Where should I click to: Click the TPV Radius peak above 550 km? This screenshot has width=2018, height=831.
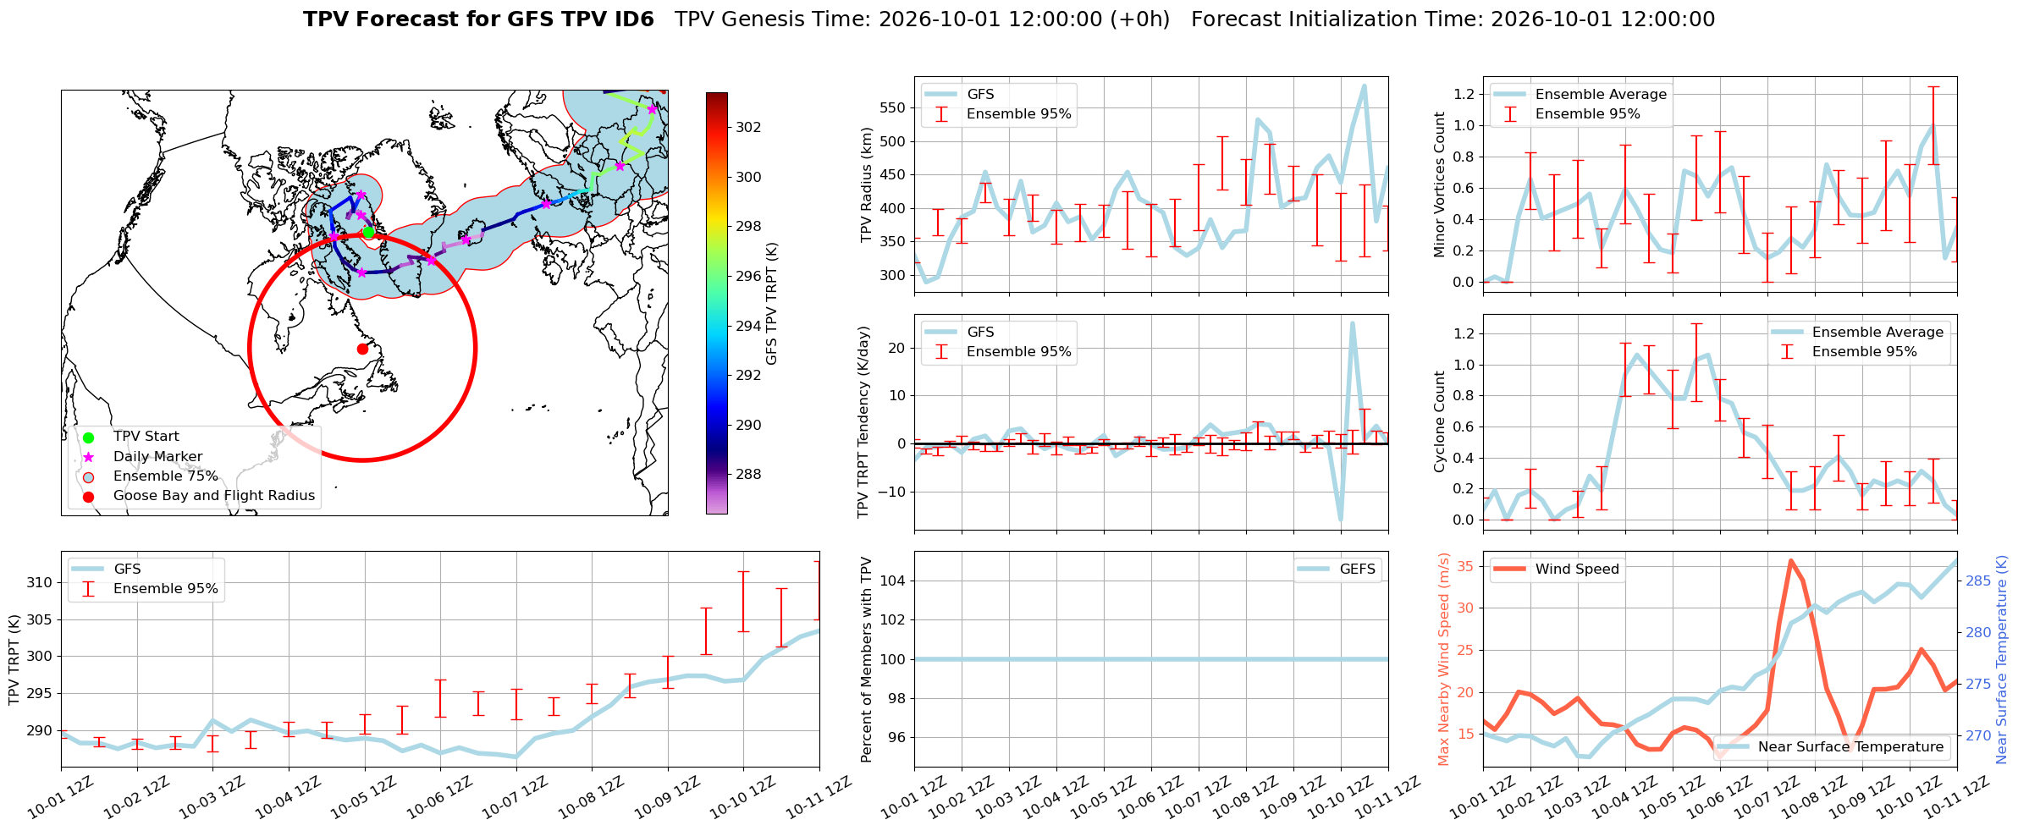pos(1364,85)
